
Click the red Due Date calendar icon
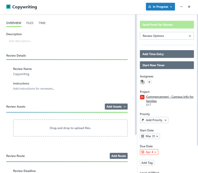pyautogui.click(x=143, y=152)
